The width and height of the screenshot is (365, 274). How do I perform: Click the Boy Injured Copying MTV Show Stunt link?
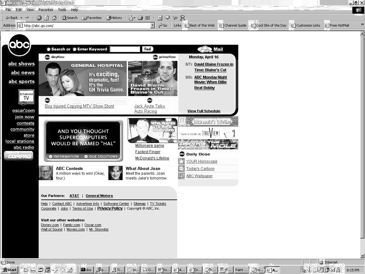(x=80, y=106)
